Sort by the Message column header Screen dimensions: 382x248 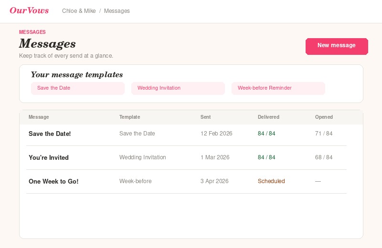click(x=39, y=117)
